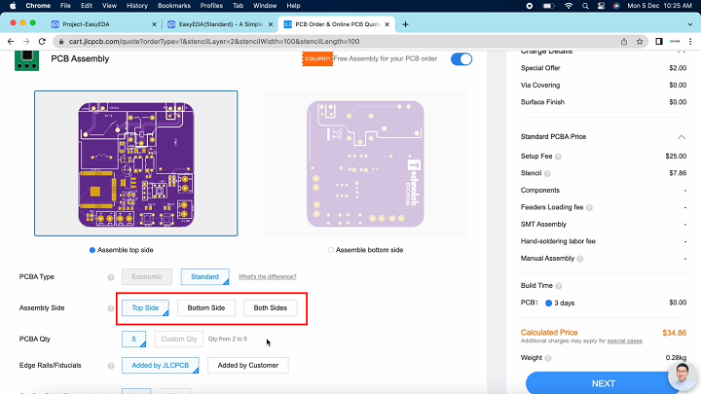Click the share icon in address bar
701x394 pixels.
(x=624, y=42)
